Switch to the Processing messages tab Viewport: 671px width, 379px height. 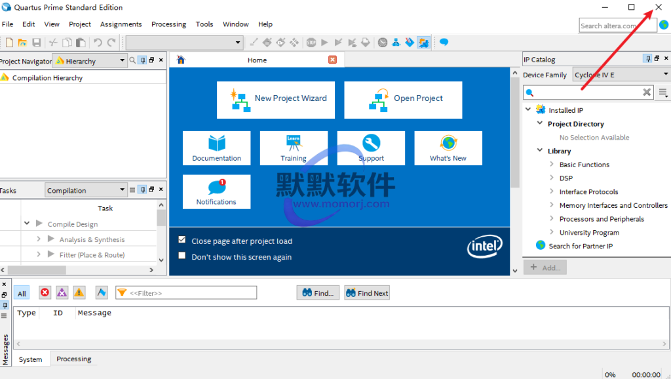pos(73,359)
